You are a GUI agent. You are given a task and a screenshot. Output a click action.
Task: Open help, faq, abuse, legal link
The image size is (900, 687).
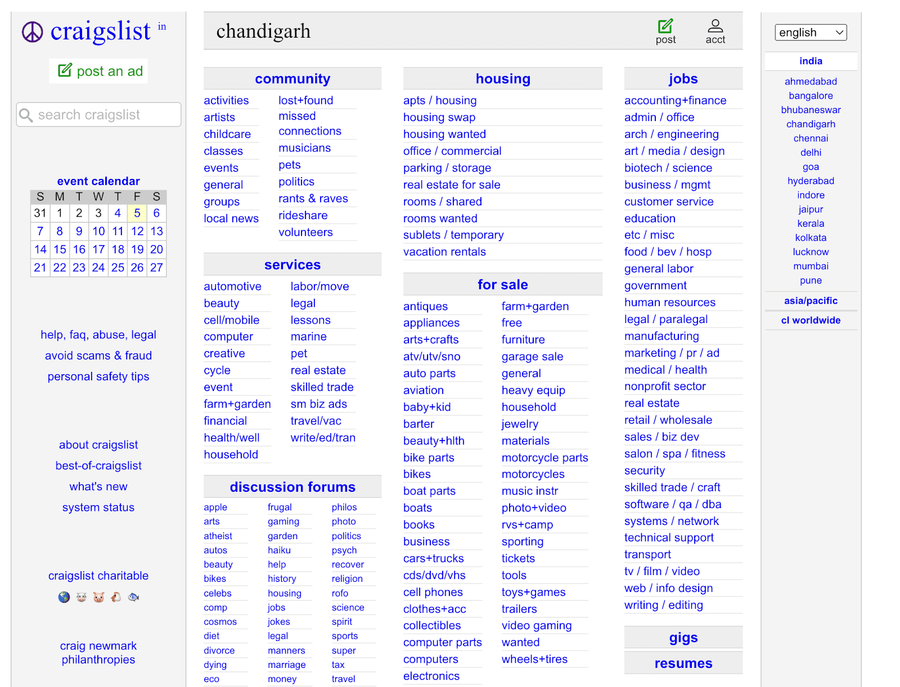tap(98, 335)
